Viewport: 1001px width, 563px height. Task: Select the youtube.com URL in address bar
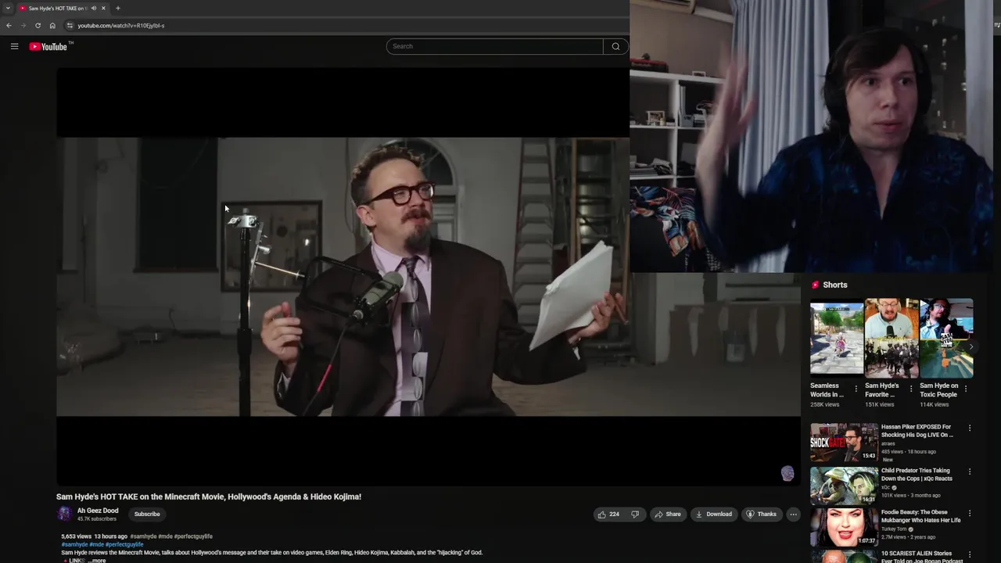click(121, 25)
